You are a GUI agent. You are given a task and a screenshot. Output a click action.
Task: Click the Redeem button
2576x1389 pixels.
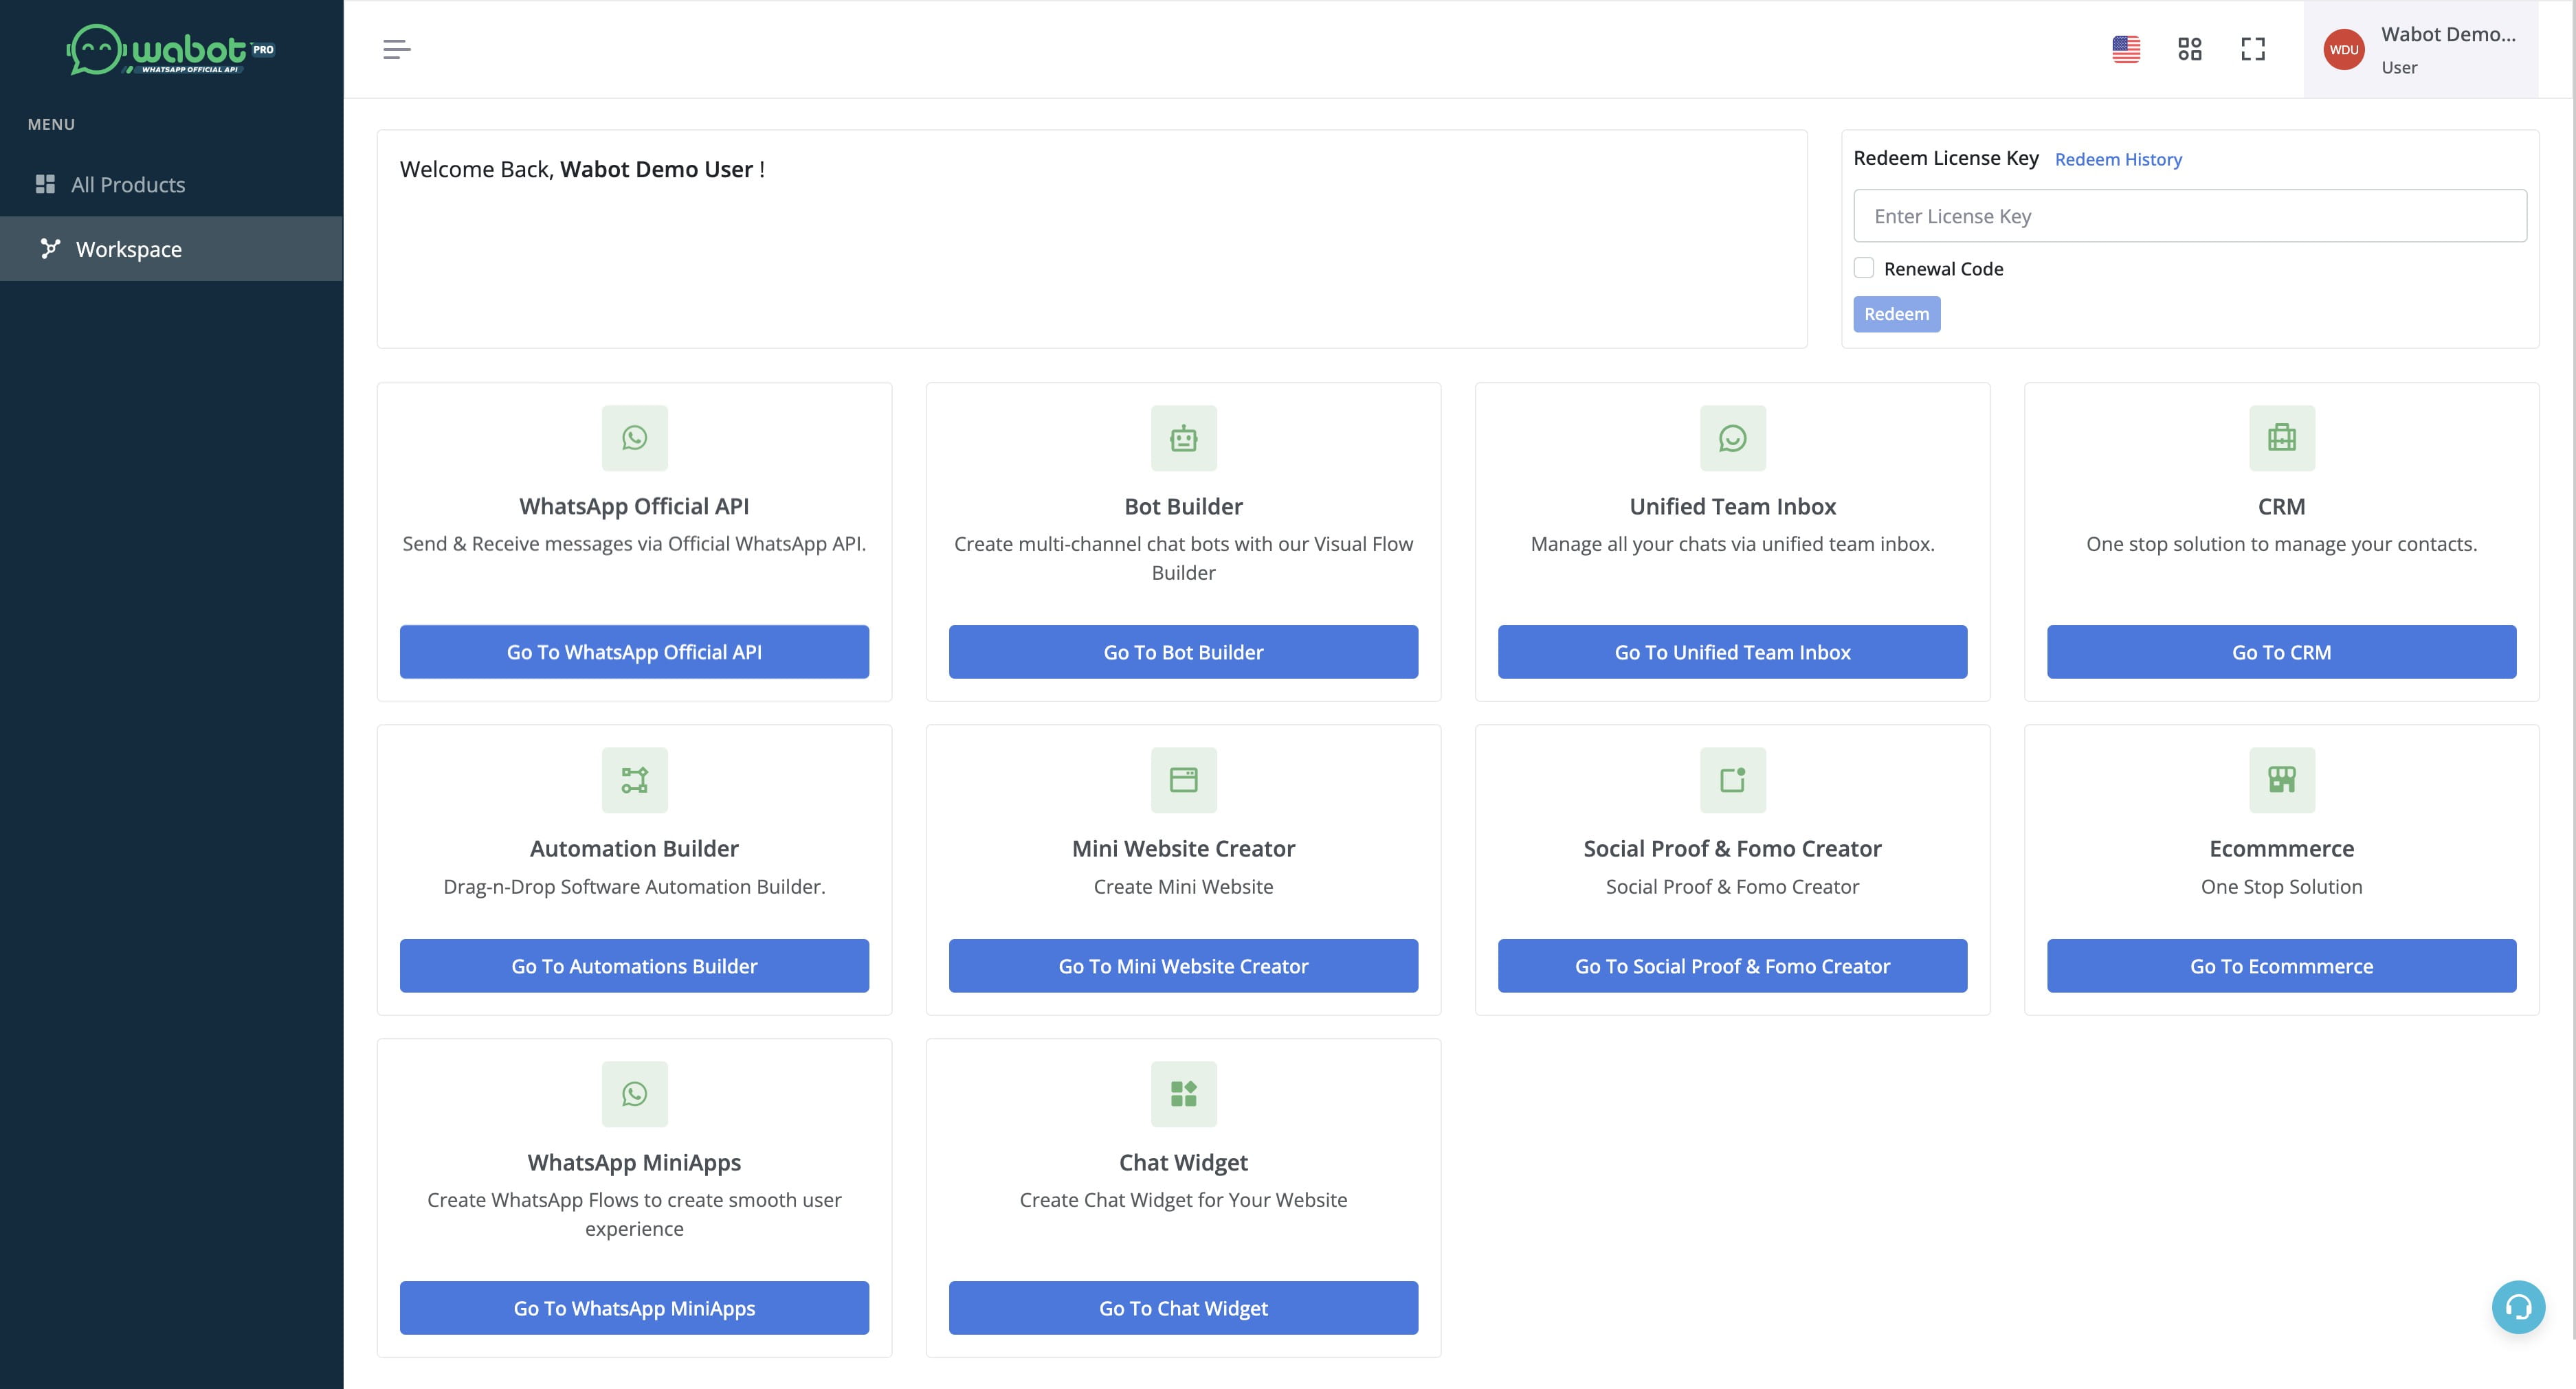(x=1896, y=314)
